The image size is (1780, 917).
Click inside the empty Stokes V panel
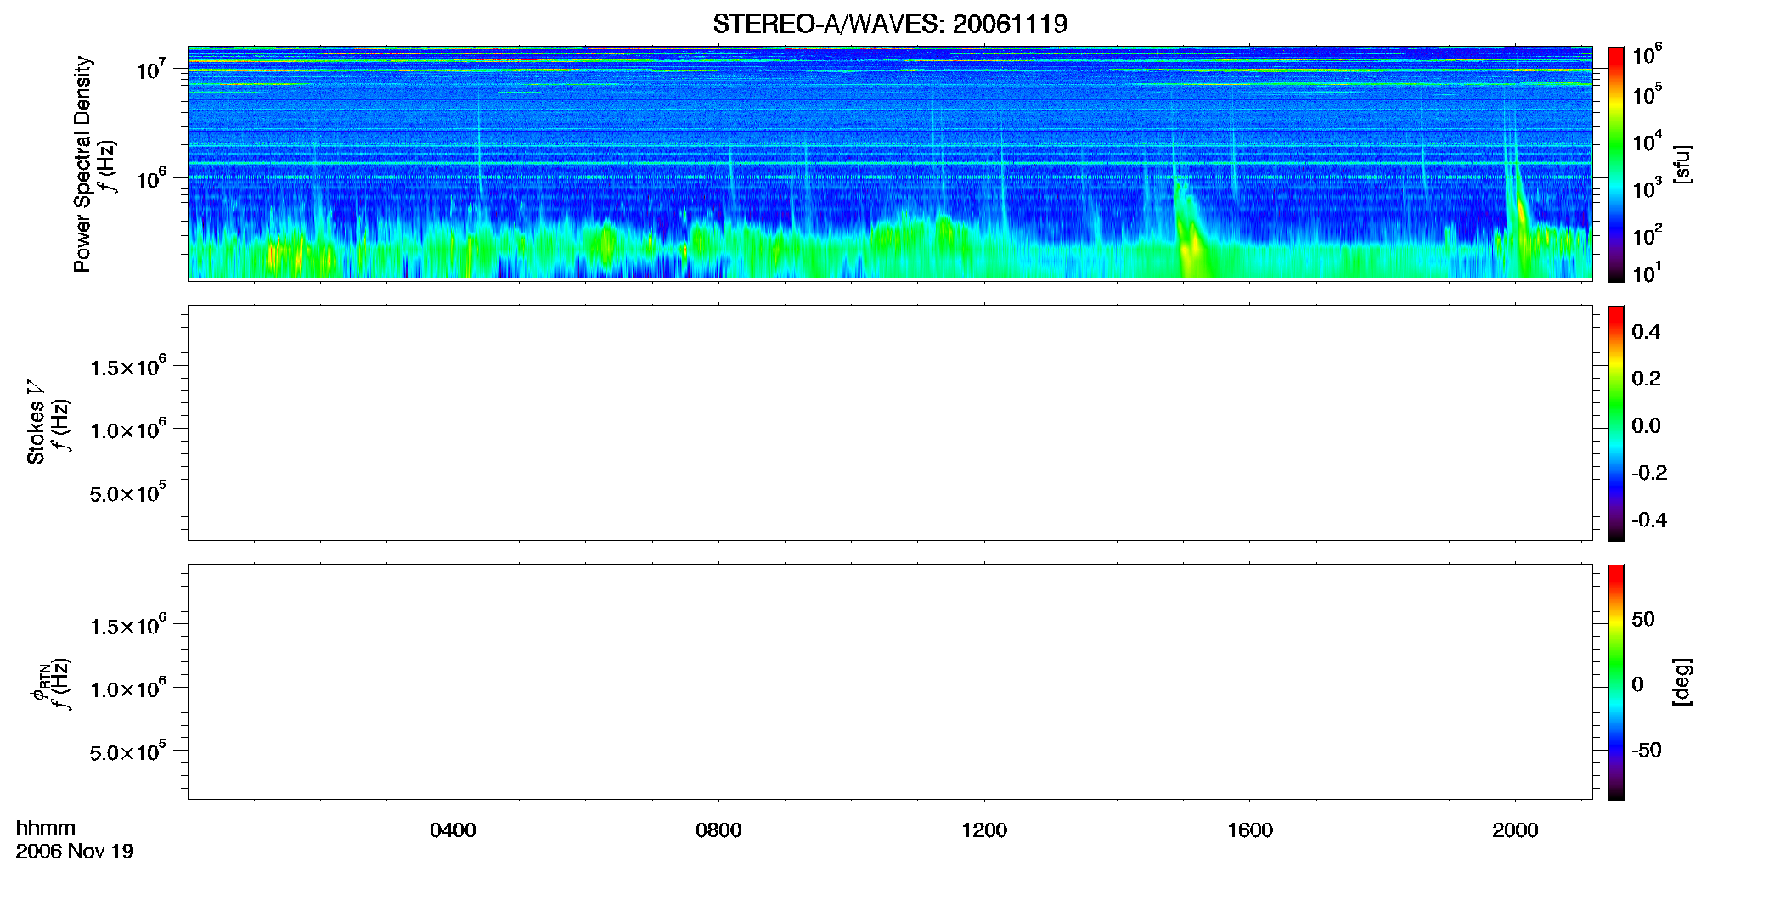pyautogui.click(x=890, y=423)
